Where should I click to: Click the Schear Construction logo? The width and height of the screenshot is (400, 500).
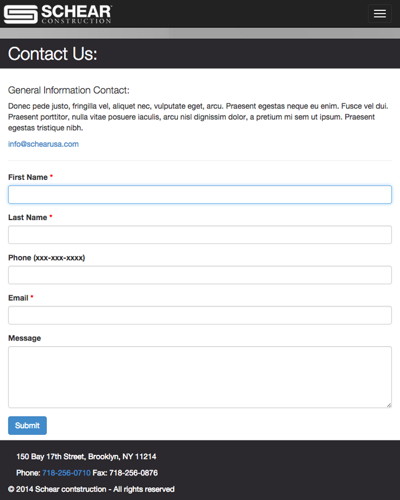pos(58,14)
